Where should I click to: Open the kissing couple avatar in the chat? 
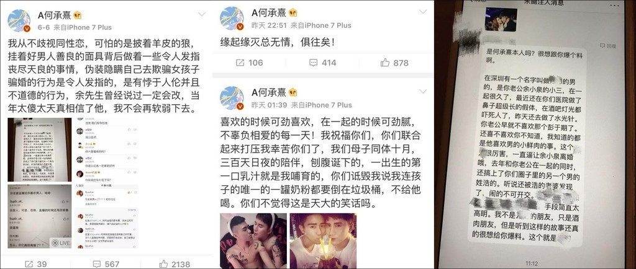click(501, 19)
